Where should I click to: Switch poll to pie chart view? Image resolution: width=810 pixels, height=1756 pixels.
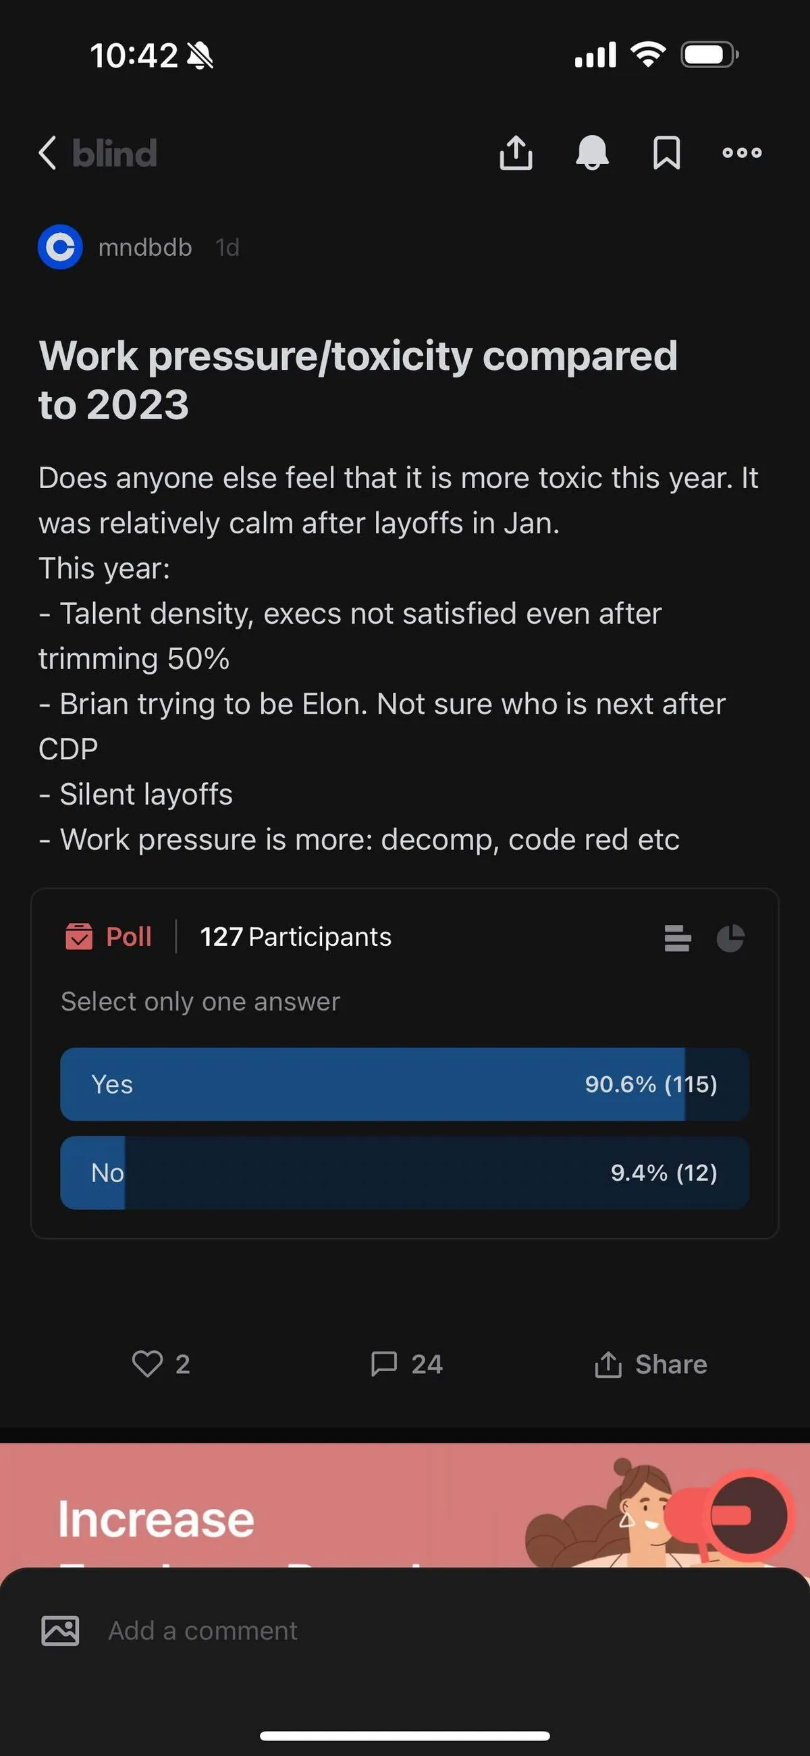pyautogui.click(x=730, y=938)
